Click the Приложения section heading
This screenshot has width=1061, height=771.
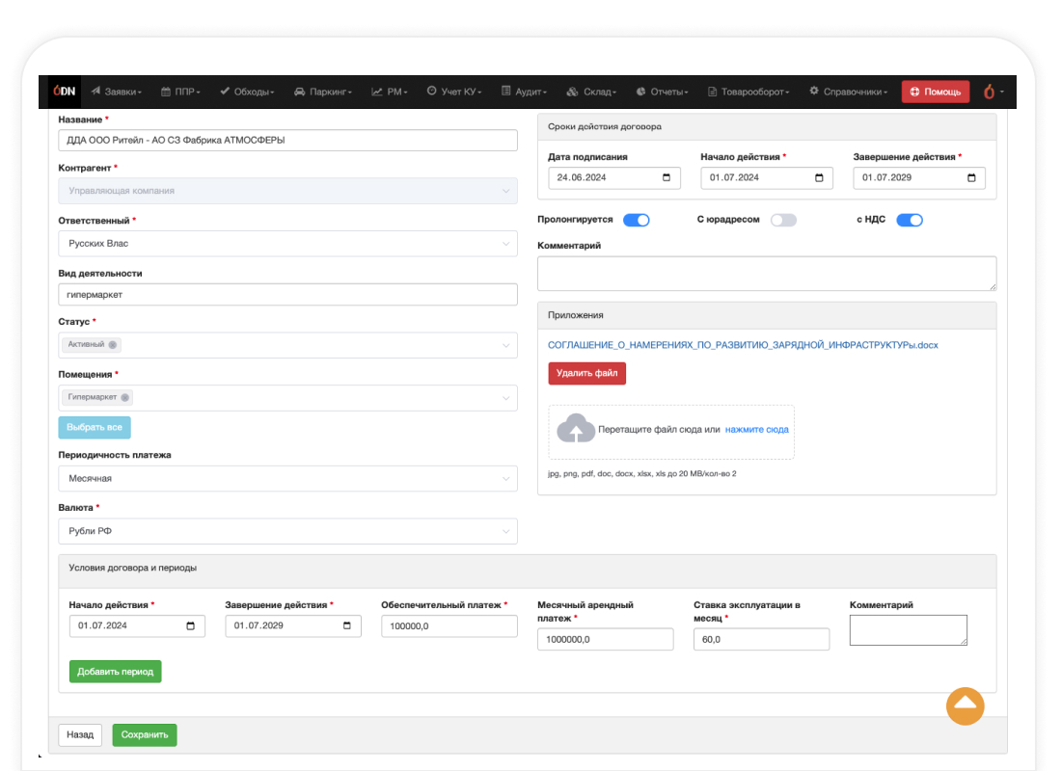coord(576,315)
